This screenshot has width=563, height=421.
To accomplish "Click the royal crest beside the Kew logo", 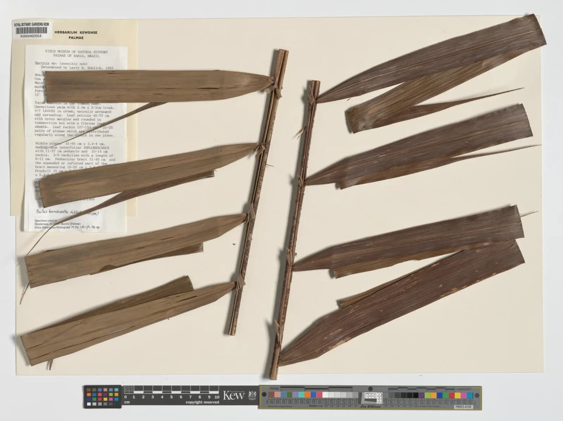I will [x=252, y=396].
